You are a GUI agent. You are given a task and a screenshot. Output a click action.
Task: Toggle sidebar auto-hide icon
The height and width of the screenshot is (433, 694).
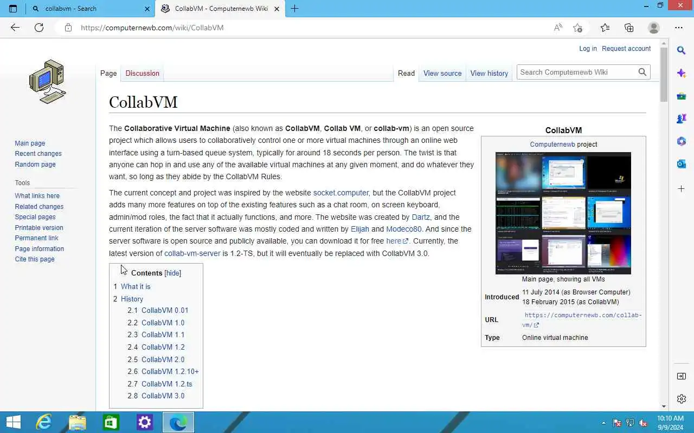(682, 376)
